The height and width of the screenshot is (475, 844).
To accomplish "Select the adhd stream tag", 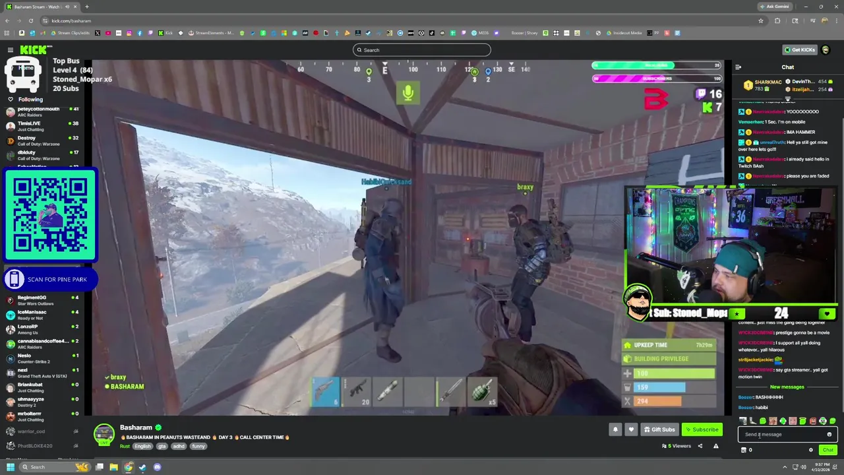I will [179, 447].
